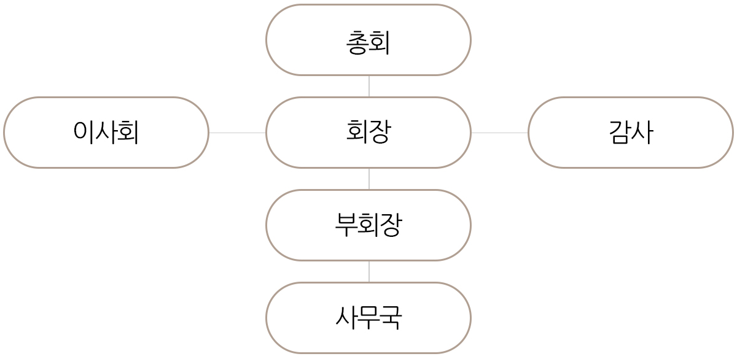Click the text label 회장
The image size is (737, 359).
pyautogui.click(x=368, y=133)
